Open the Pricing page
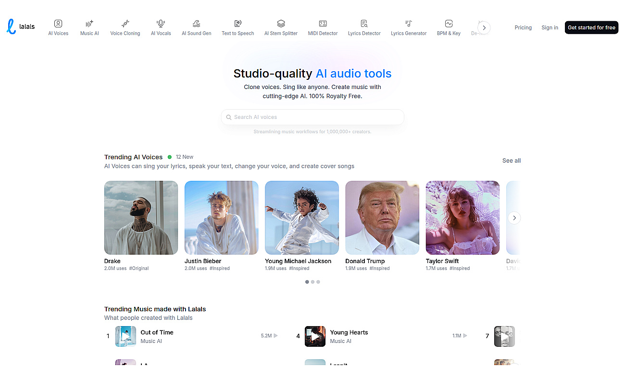 coord(523,27)
